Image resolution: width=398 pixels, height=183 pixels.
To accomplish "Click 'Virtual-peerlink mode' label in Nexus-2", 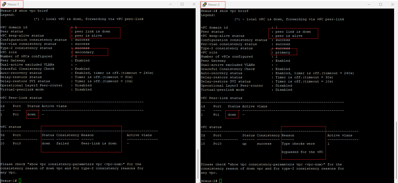I will 223,90.
